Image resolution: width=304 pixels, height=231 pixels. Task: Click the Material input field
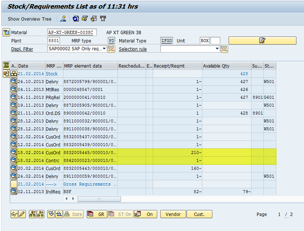[x=72, y=32]
